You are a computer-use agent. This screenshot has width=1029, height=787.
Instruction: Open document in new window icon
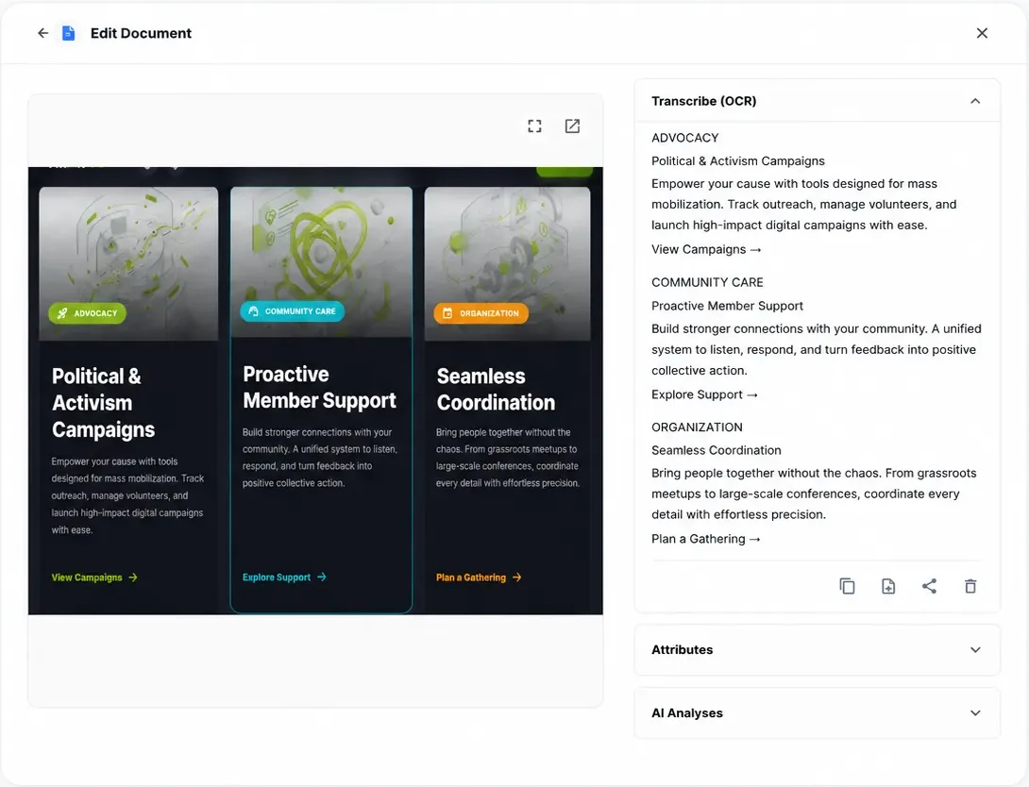pyautogui.click(x=572, y=126)
